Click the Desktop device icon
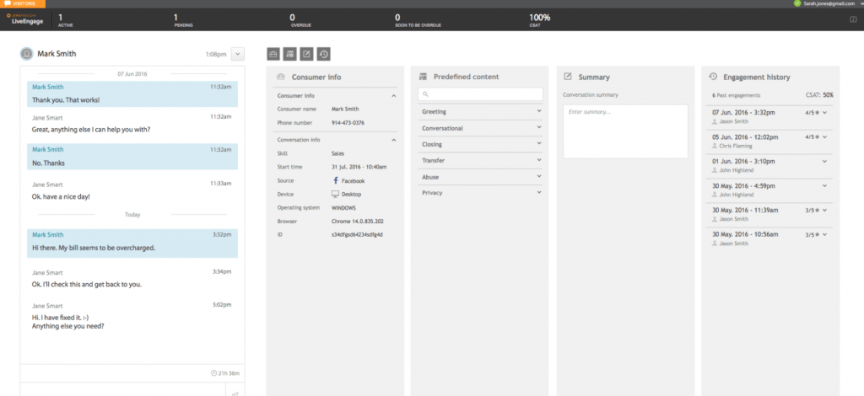The width and height of the screenshot is (864, 396). click(335, 194)
